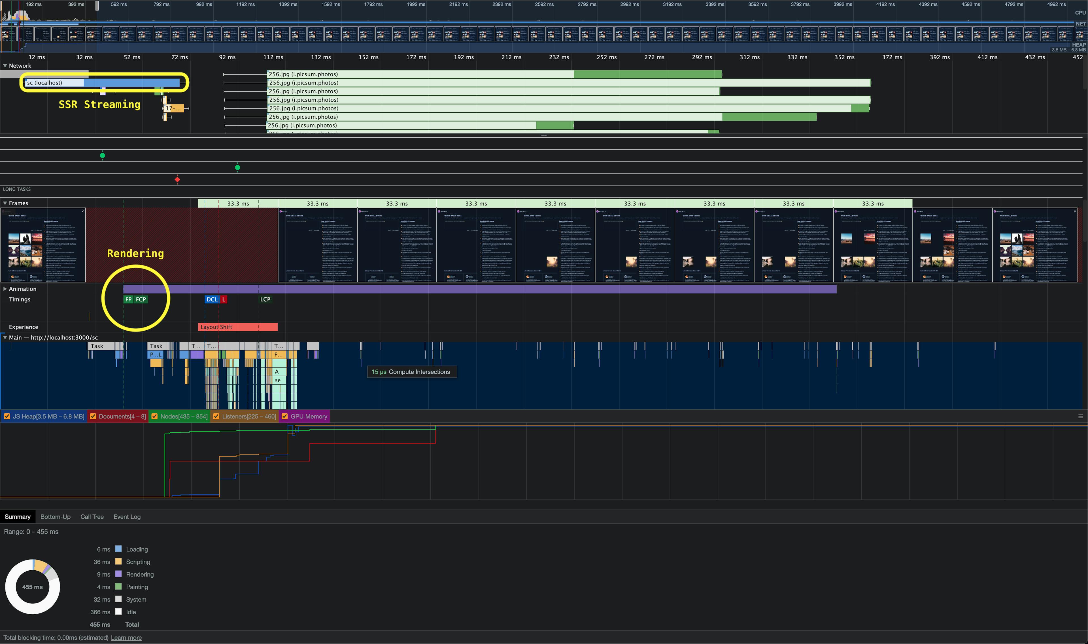Click the red diamond long-task marker

[x=177, y=179]
